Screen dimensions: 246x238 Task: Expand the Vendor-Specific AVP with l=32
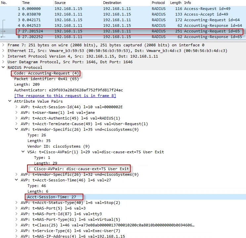[x=17, y=174]
